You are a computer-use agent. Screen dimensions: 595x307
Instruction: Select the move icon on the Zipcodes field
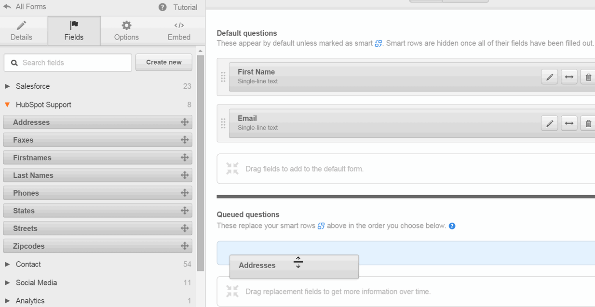coord(185,246)
